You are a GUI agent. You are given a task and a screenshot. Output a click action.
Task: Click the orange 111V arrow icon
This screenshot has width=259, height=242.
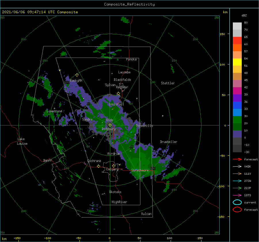[237, 174]
